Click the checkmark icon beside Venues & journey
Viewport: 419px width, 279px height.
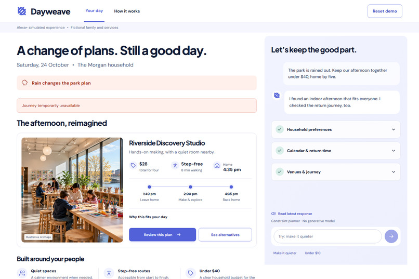pos(280,171)
